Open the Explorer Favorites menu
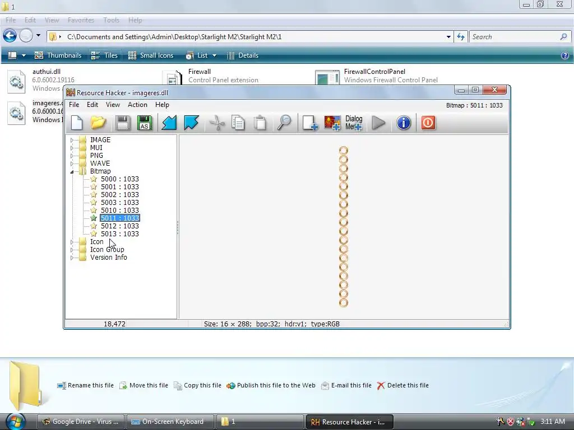 click(81, 20)
